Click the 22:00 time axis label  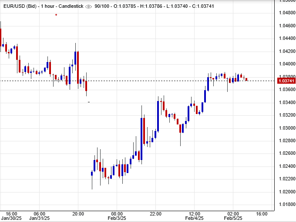pos(156,214)
